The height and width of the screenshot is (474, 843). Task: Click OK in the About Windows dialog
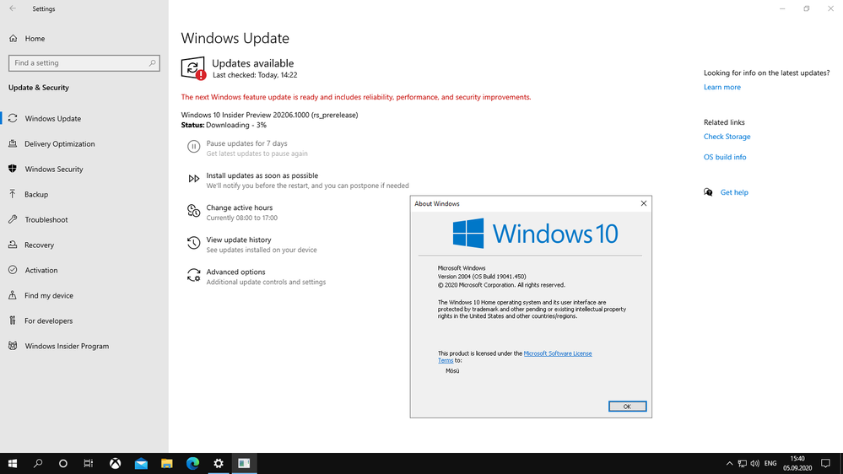tap(627, 407)
